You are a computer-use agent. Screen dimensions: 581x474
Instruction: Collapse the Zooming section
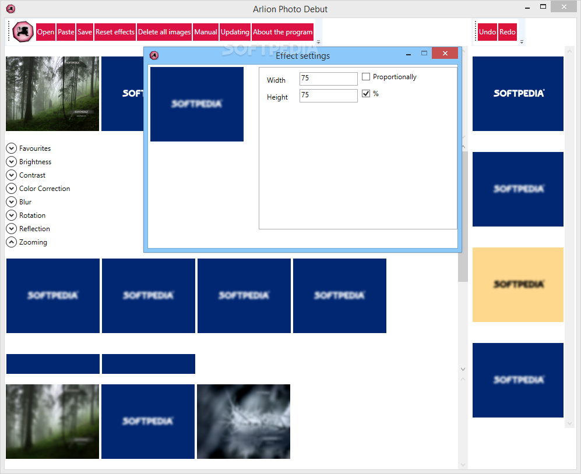(x=12, y=242)
